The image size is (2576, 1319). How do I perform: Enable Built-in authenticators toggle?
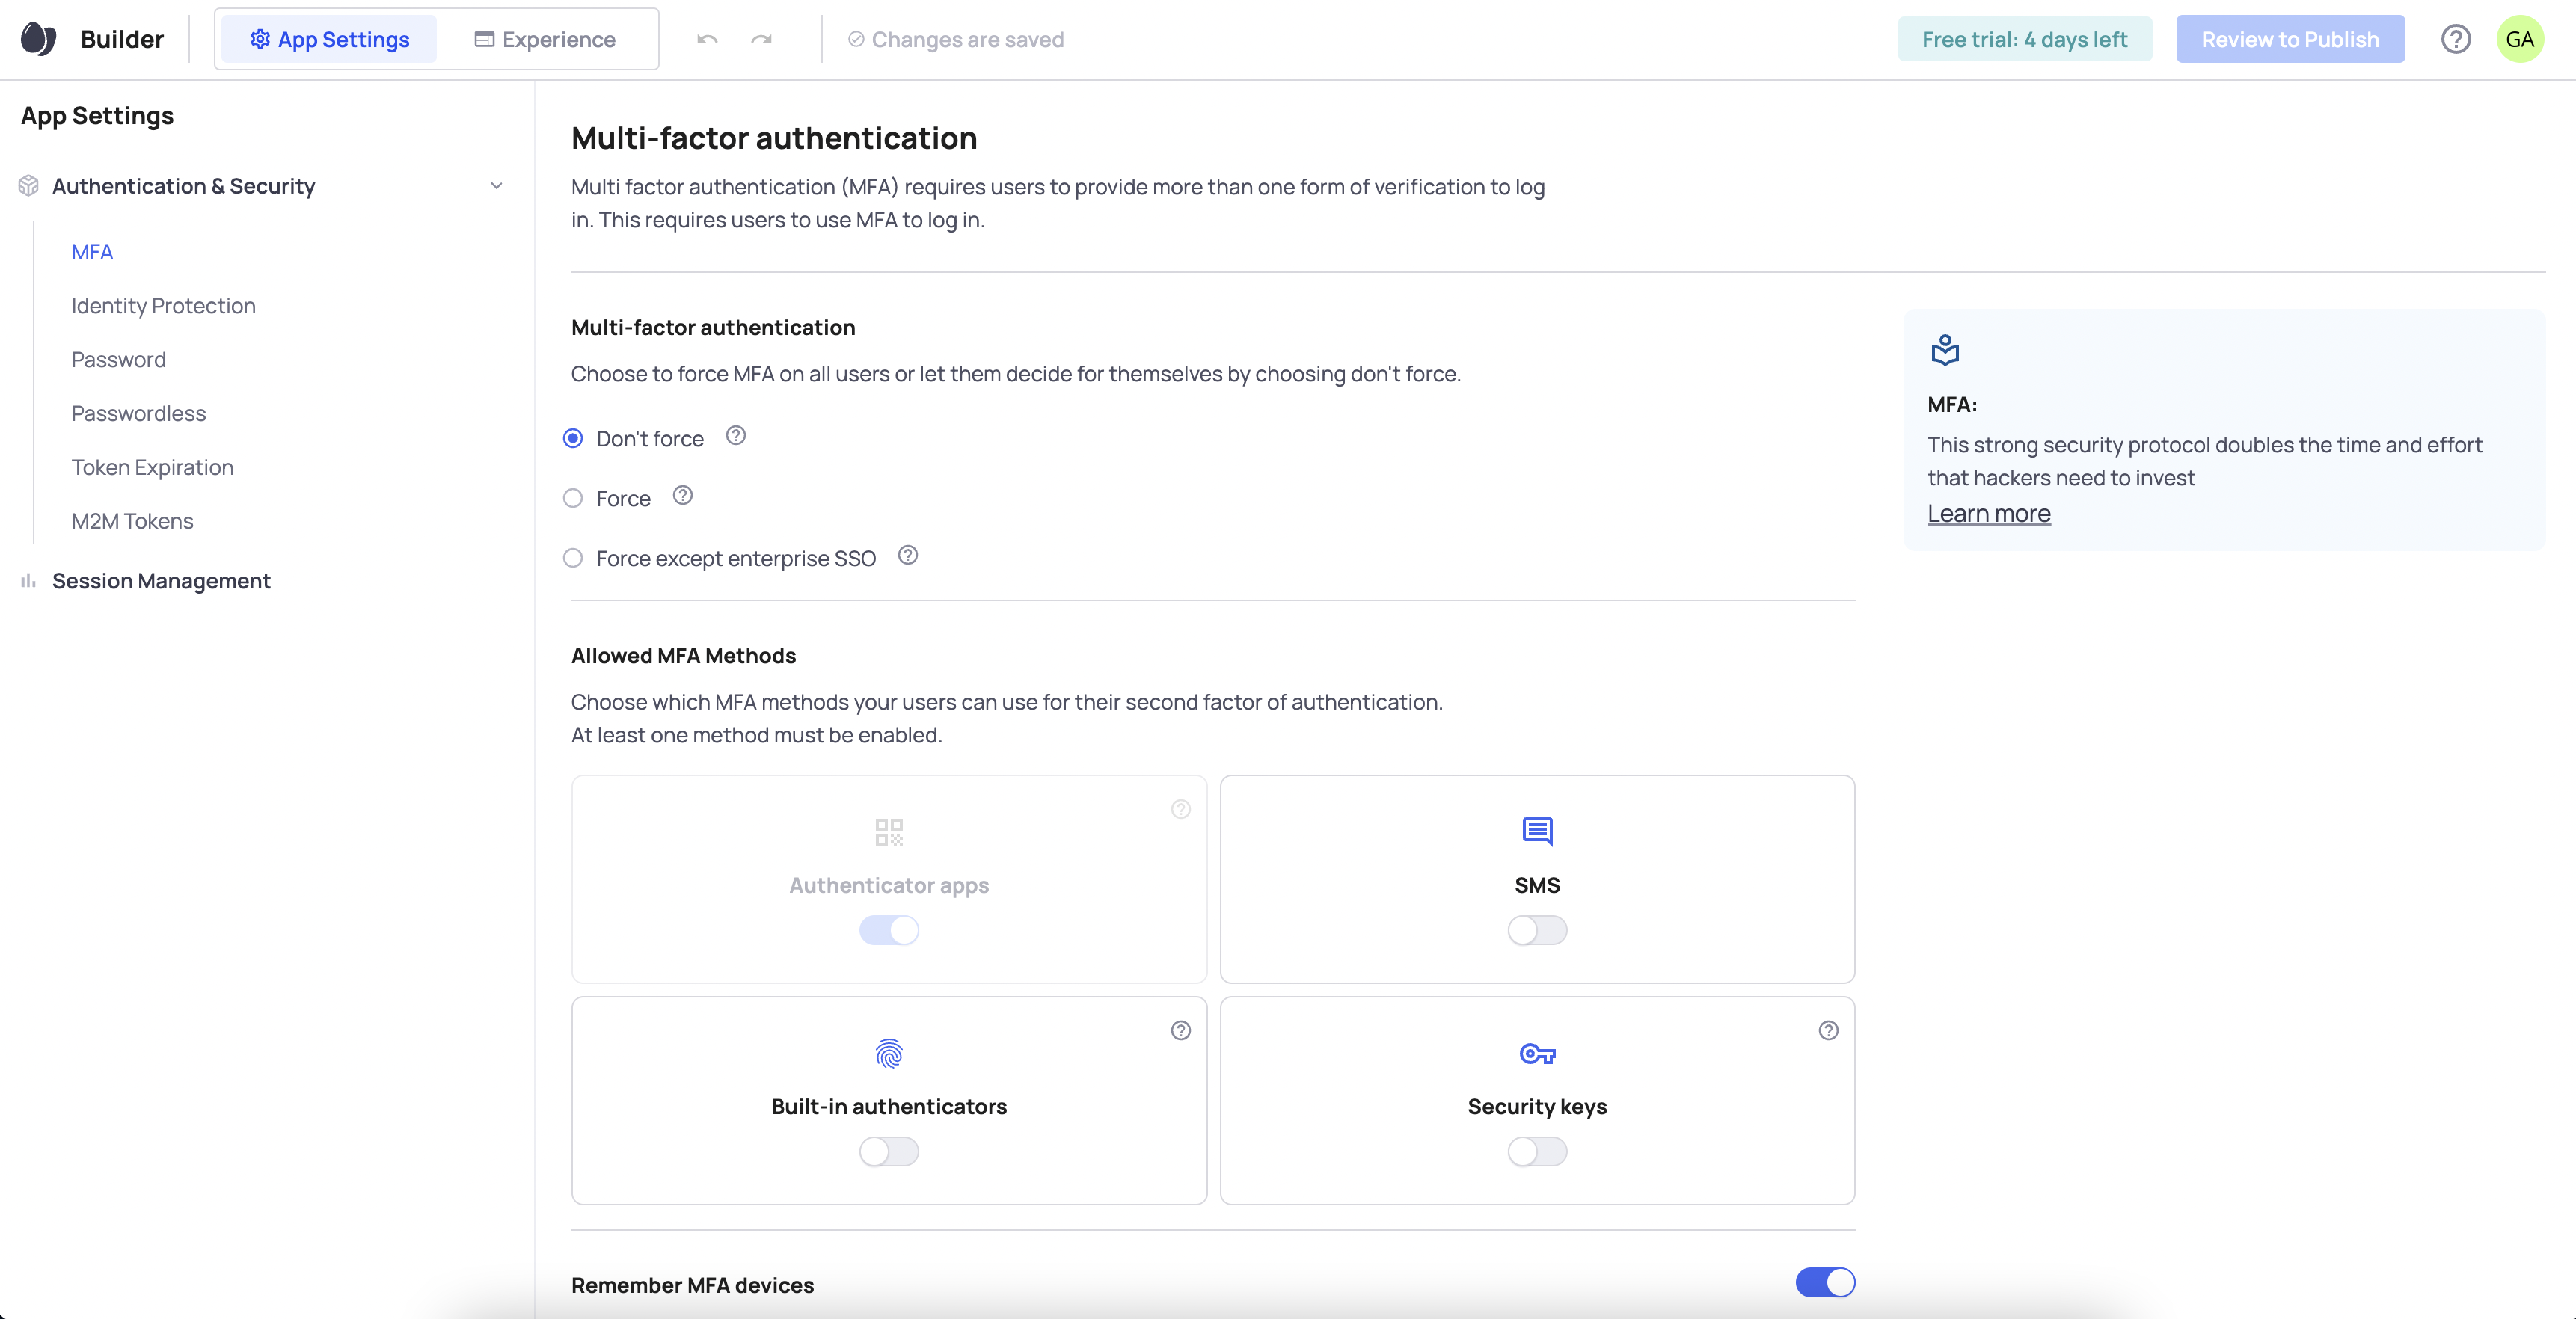tap(888, 1151)
